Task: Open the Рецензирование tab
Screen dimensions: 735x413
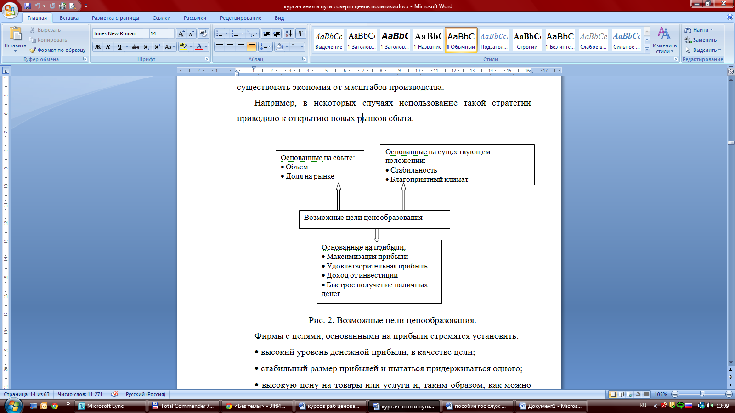Action: click(x=240, y=18)
